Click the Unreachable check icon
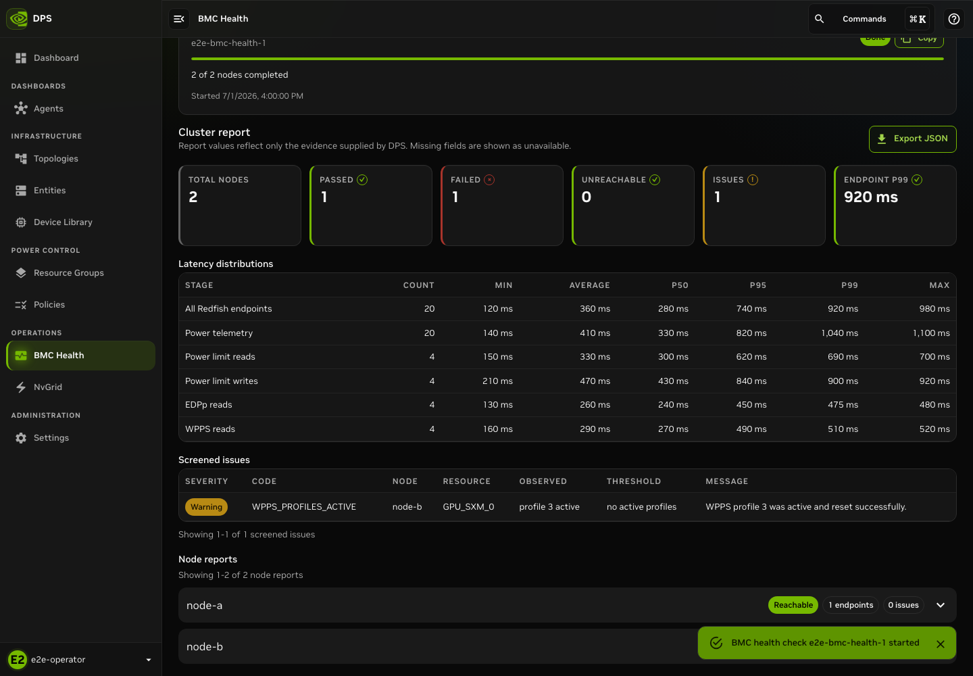This screenshot has height=676, width=973. (x=655, y=180)
